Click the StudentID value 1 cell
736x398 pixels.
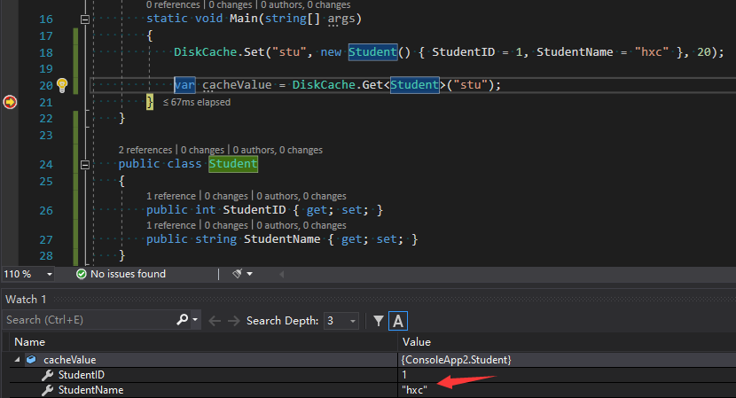coord(404,375)
